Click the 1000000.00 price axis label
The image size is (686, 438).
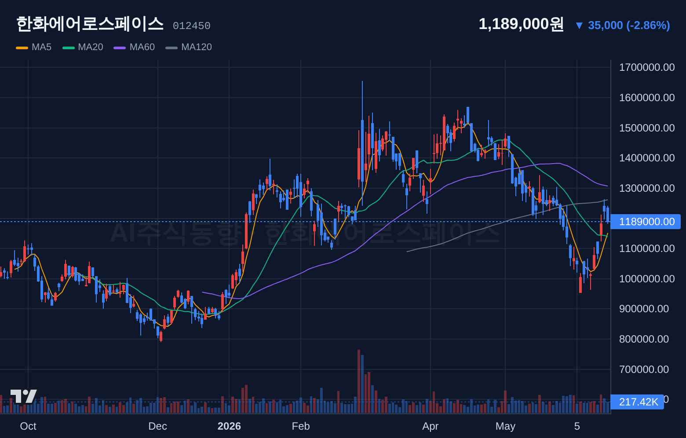pos(647,279)
